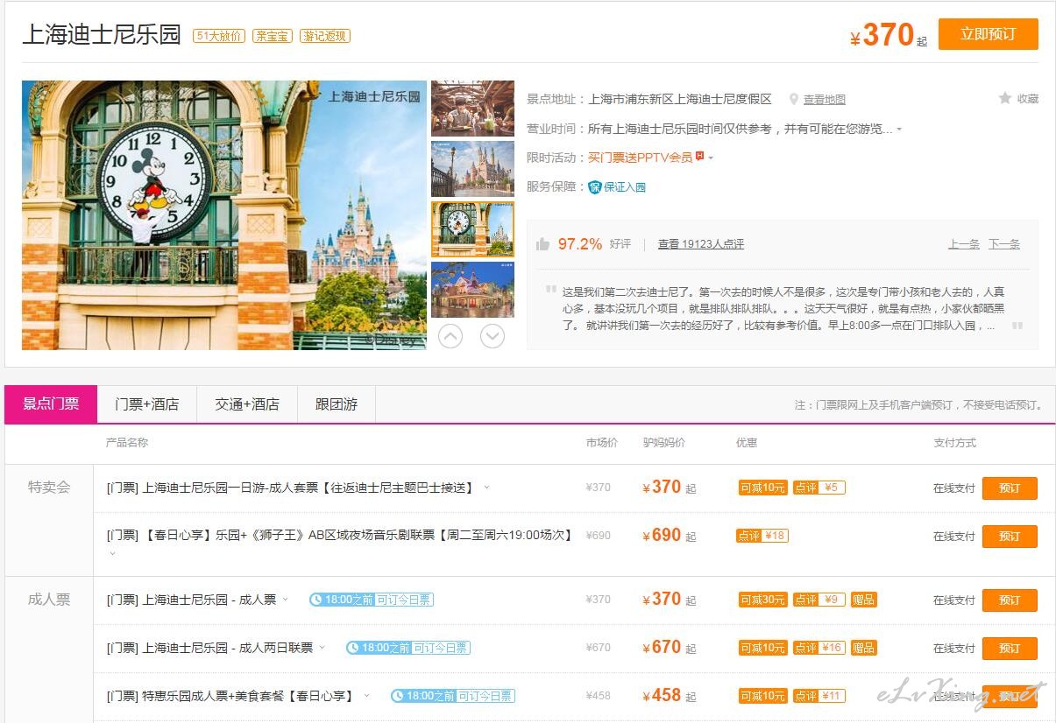Viewport: 1056px width, 723px height.
Task: Show previous thumbnails with up arrow
Action: point(450,336)
